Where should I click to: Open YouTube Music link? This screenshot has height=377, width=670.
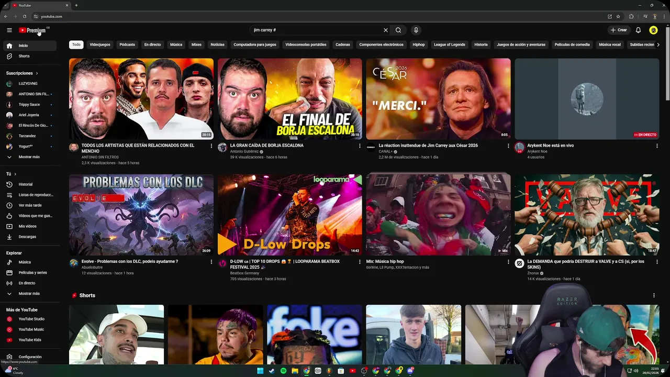click(x=29, y=329)
